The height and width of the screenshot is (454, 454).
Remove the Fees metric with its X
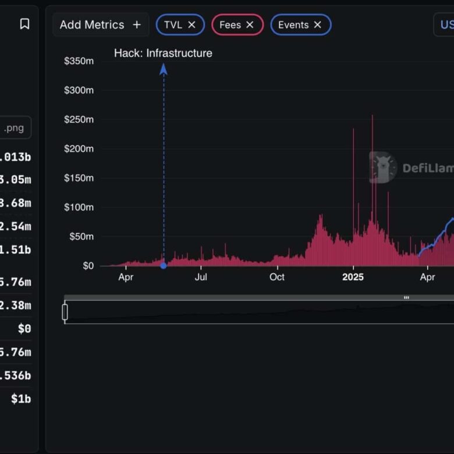250,24
